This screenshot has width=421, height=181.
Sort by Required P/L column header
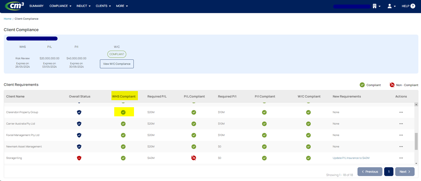coord(157,96)
